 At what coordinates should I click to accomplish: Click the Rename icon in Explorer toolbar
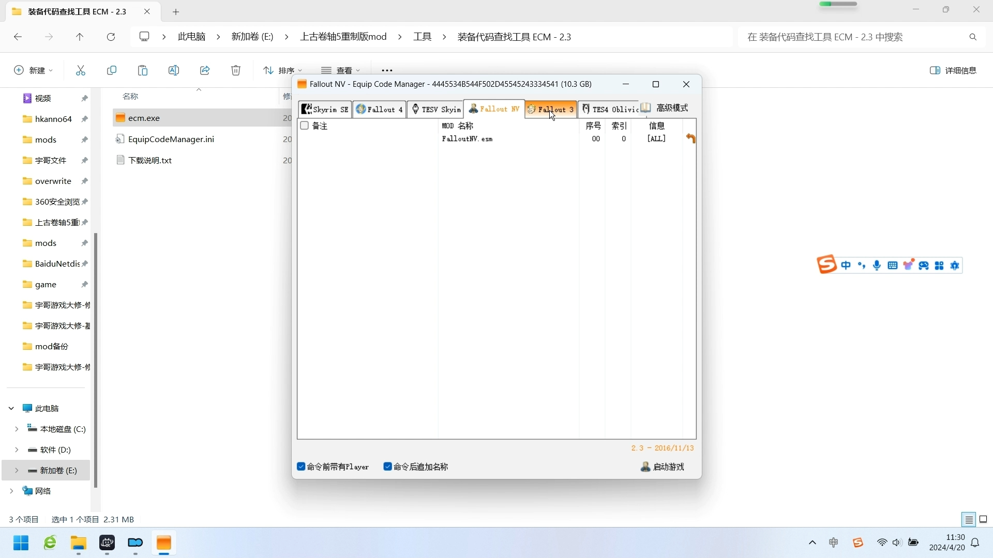click(174, 70)
